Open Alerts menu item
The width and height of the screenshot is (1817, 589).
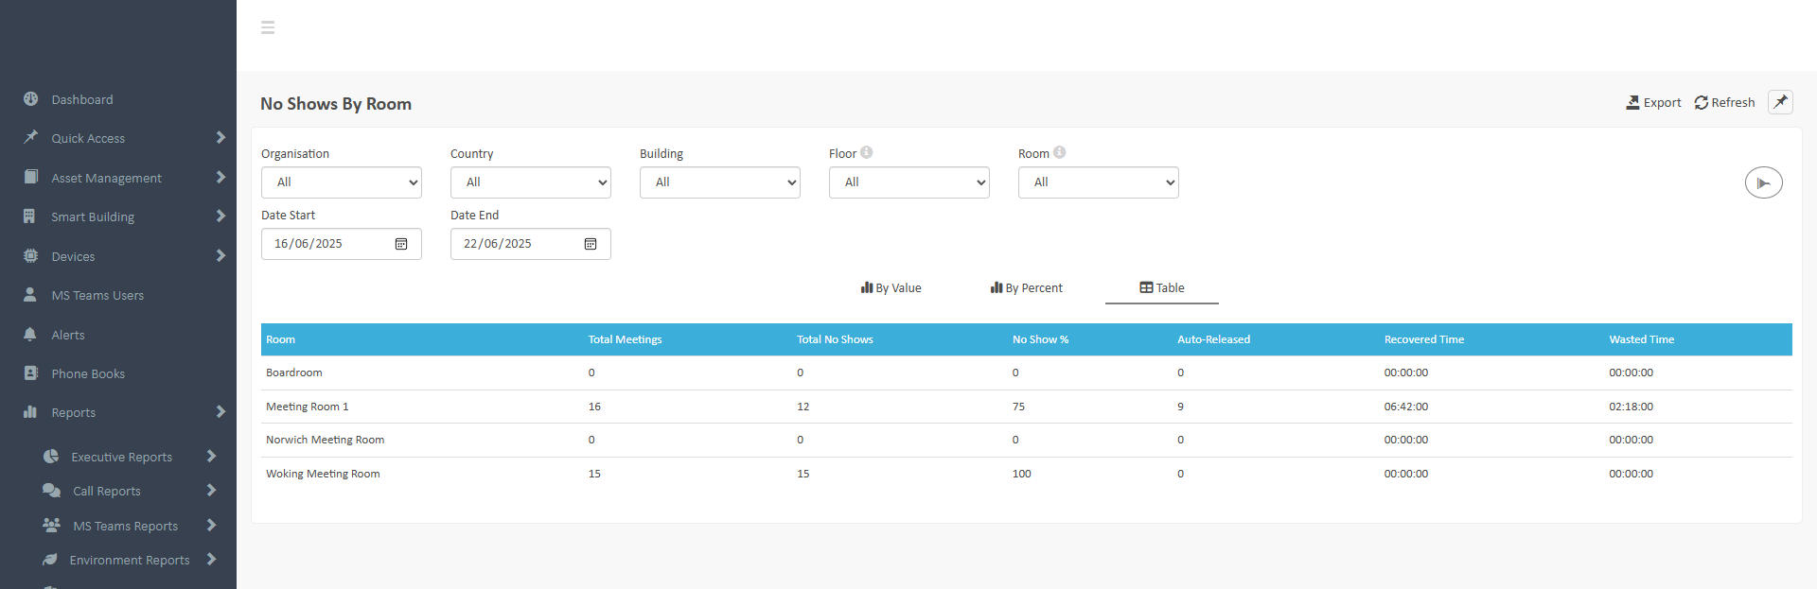tap(68, 335)
